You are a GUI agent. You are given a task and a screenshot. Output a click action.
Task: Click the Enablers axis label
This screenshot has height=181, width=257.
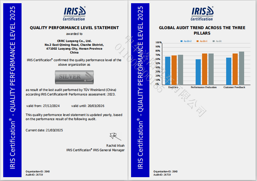click(173, 87)
